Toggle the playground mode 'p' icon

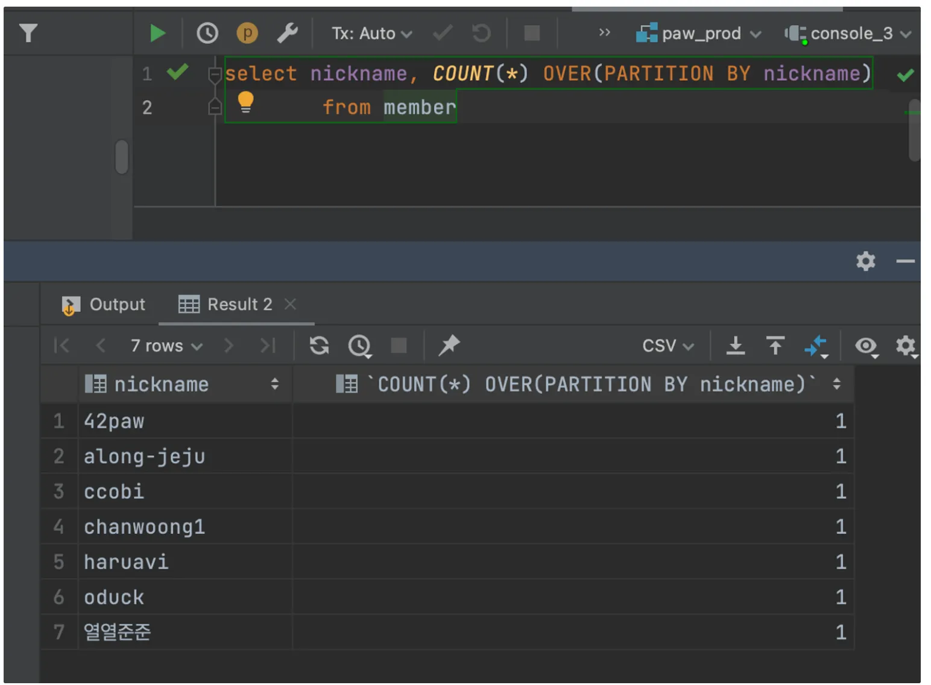247,33
